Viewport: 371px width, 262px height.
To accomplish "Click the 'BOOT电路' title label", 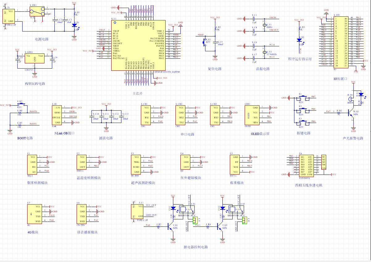I will [x=25, y=138].
